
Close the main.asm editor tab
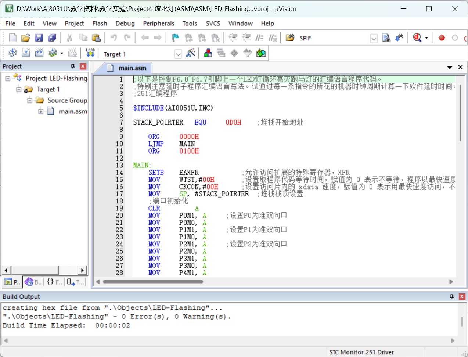460,67
